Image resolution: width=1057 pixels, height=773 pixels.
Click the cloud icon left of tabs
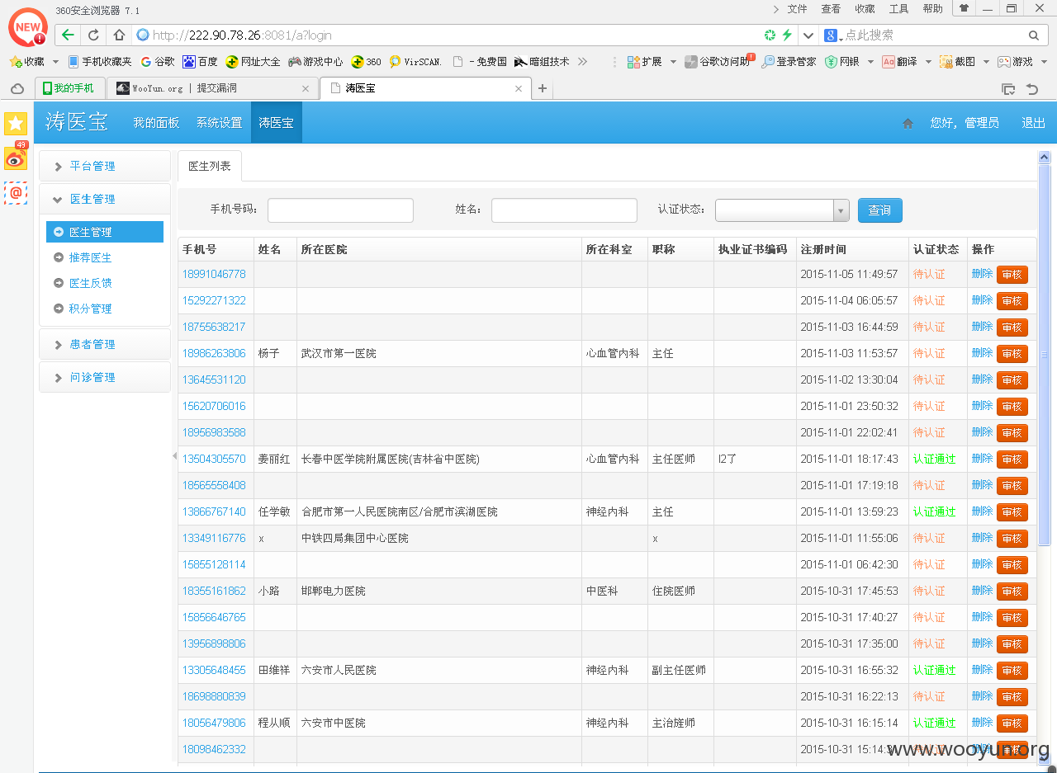(17, 89)
